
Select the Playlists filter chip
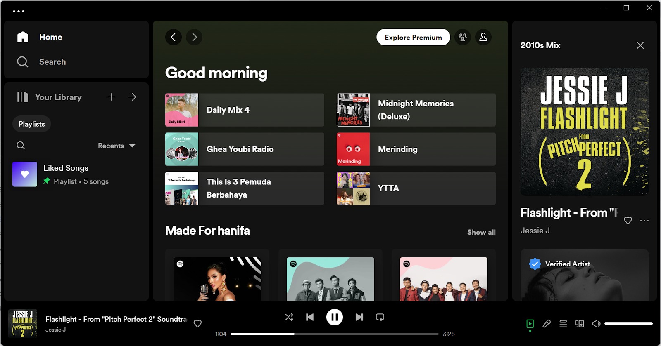32,124
